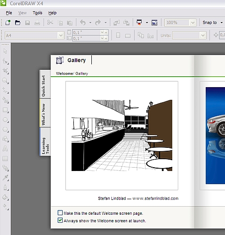
Task: Open the Units dropdown
Action: [203, 35]
